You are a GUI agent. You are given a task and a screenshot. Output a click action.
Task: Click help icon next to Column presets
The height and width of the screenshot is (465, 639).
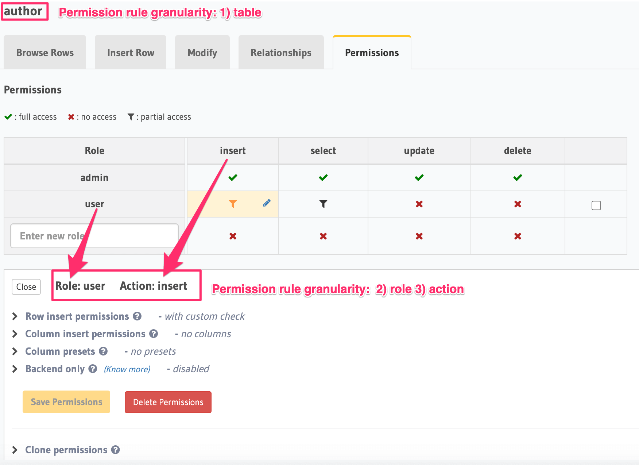pos(103,351)
